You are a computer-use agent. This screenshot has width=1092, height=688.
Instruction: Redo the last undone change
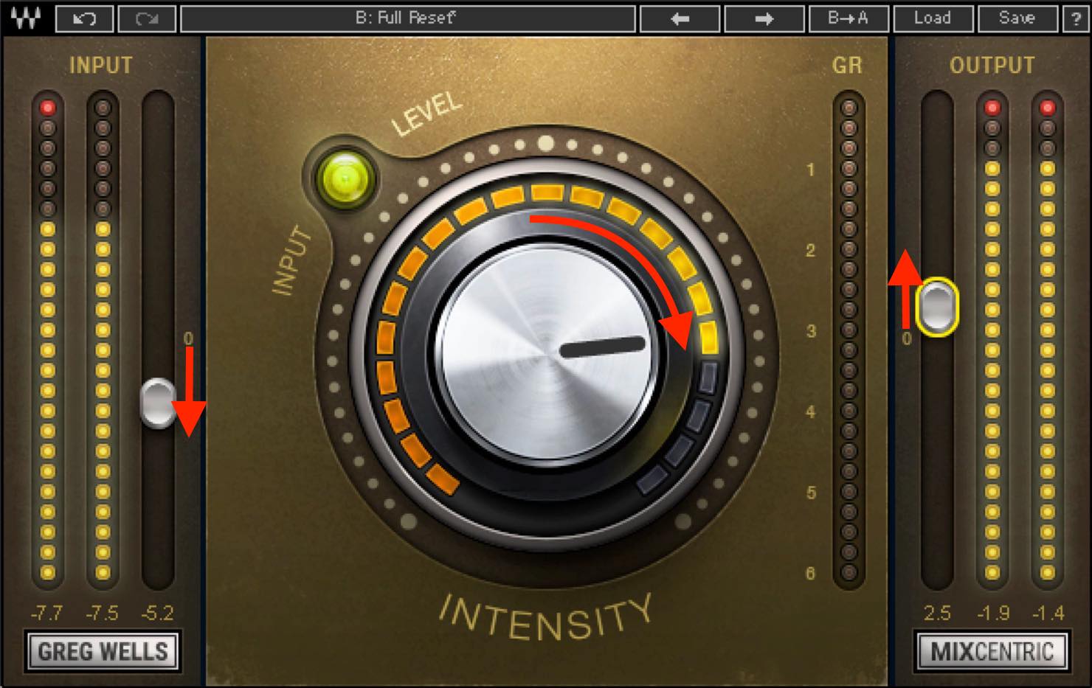click(x=147, y=18)
